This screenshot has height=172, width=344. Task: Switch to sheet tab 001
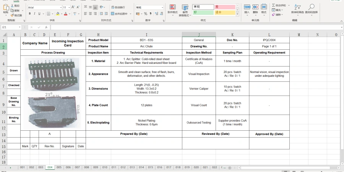point(23,167)
